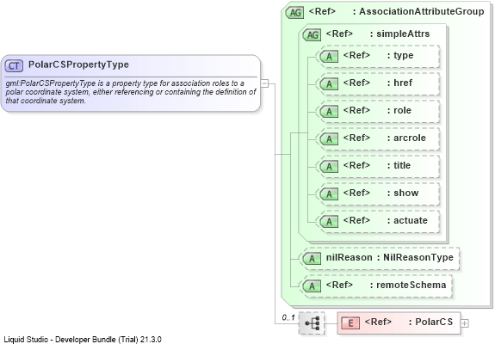
Task: Select the actuate attribute label
Action: coord(411,220)
